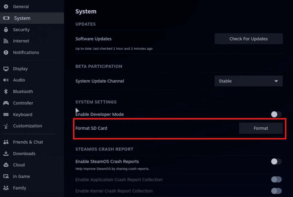Screen dimensions: 293x197
Task: Select the Controller settings icon
Action: (x=6, y=103)
